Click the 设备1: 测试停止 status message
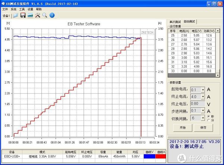 pyautogui.click(x=187, y=146)
